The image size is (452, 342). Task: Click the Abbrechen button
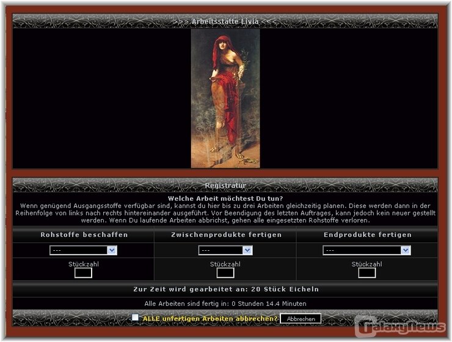point(301,319)
